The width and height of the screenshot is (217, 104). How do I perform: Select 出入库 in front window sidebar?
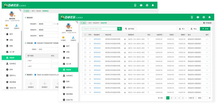click(x=68, y=64)
